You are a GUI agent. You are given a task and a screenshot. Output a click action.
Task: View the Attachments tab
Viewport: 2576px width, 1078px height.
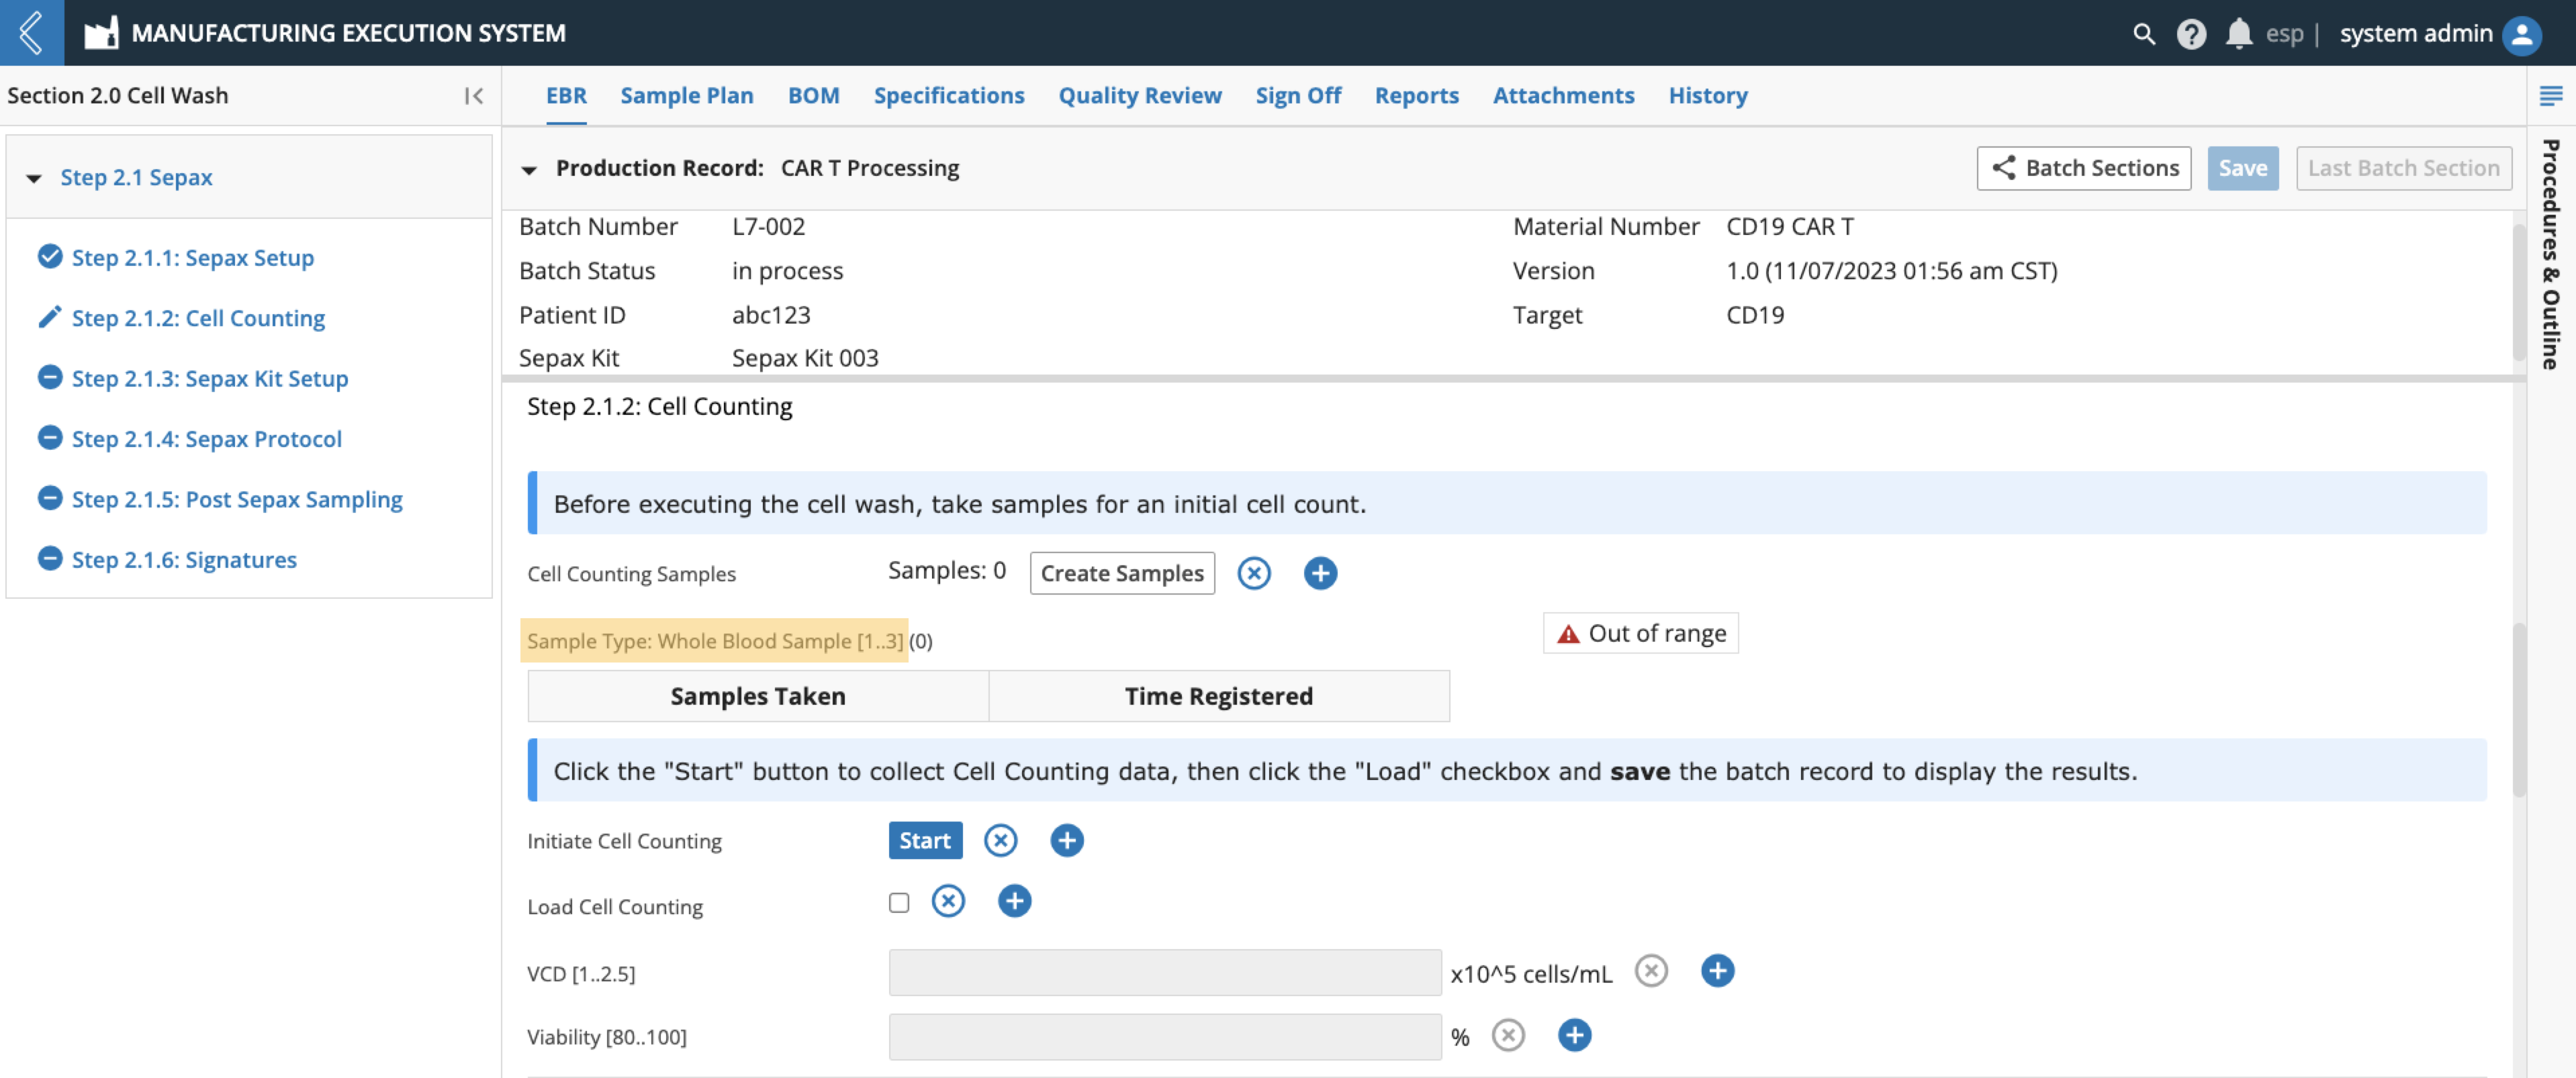point(1563,96)
